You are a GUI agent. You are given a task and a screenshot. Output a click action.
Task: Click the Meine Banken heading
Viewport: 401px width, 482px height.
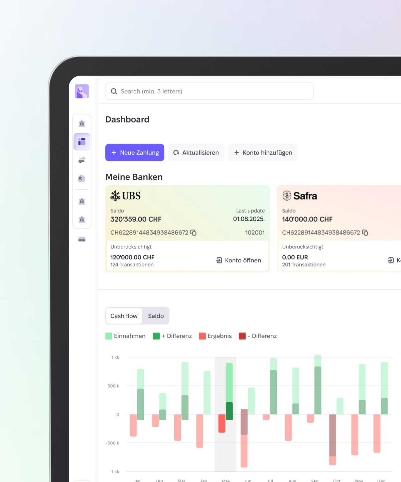click(x=134, y=177)
